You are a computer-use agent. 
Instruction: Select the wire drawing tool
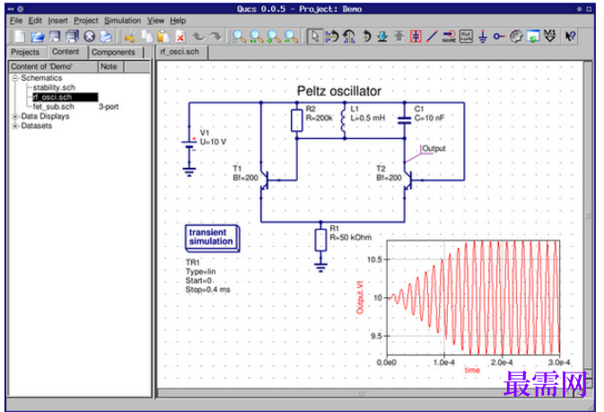[433, 36]
